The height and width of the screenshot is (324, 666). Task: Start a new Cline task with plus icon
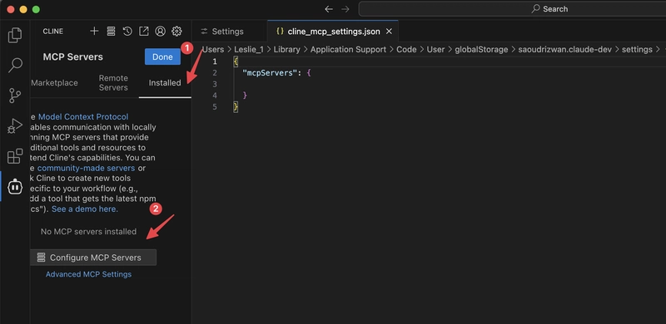[x=94, y=31]
